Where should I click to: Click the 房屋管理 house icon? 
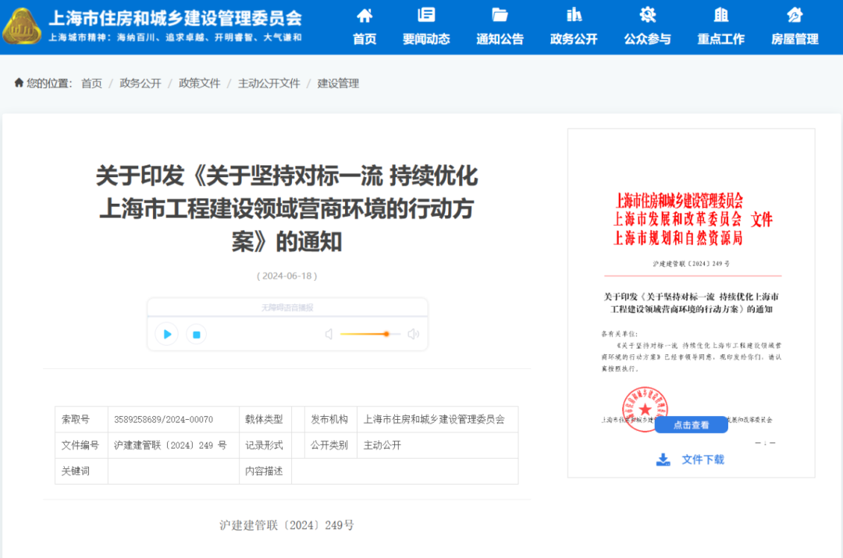(795, 15)
